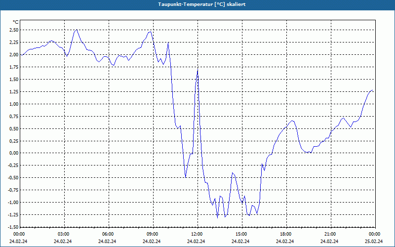Viewport: 395px width, 247px height.
Task: Click the 24.02.24 date under 12:00
Action: coord(196,242)
